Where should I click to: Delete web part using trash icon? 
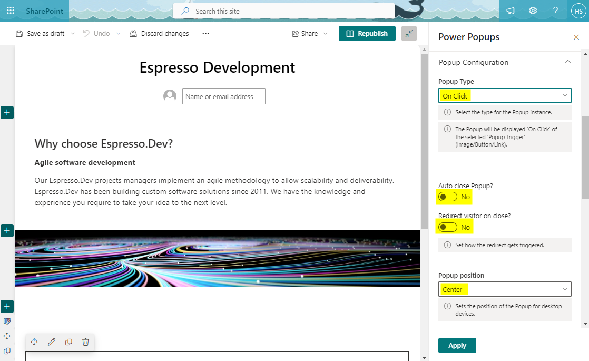[86, 342]
